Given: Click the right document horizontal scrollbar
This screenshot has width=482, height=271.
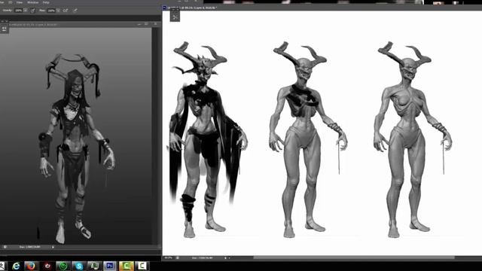Looking at the screenshot, I should point(353,257).
